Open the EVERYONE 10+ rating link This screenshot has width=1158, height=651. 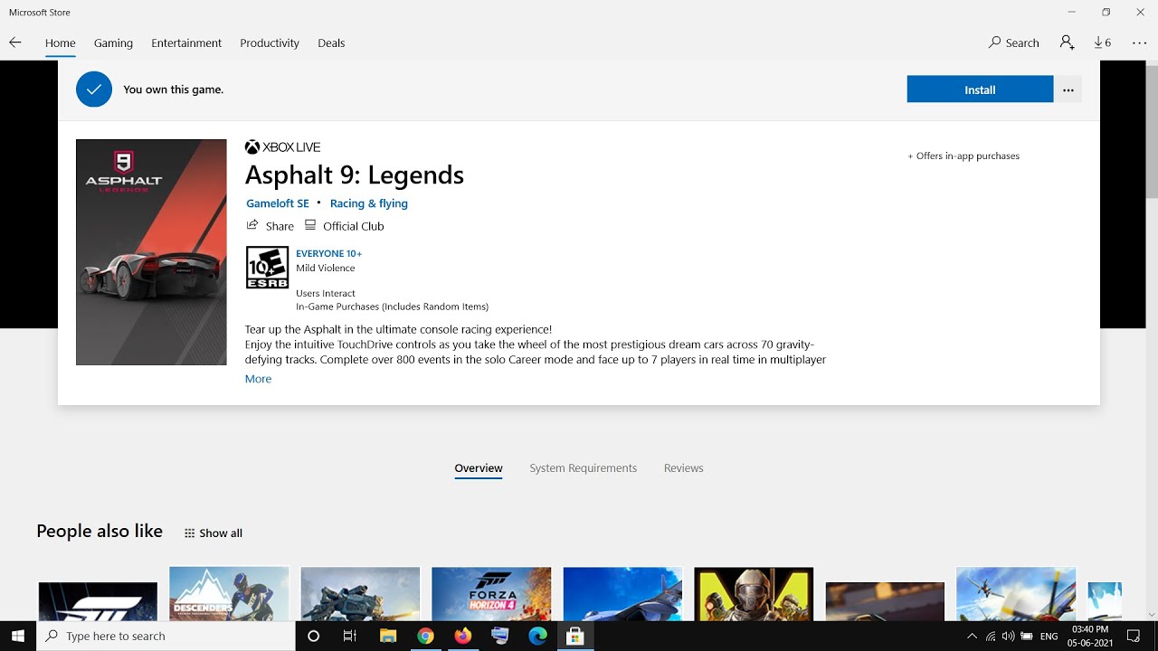[328, 254]
